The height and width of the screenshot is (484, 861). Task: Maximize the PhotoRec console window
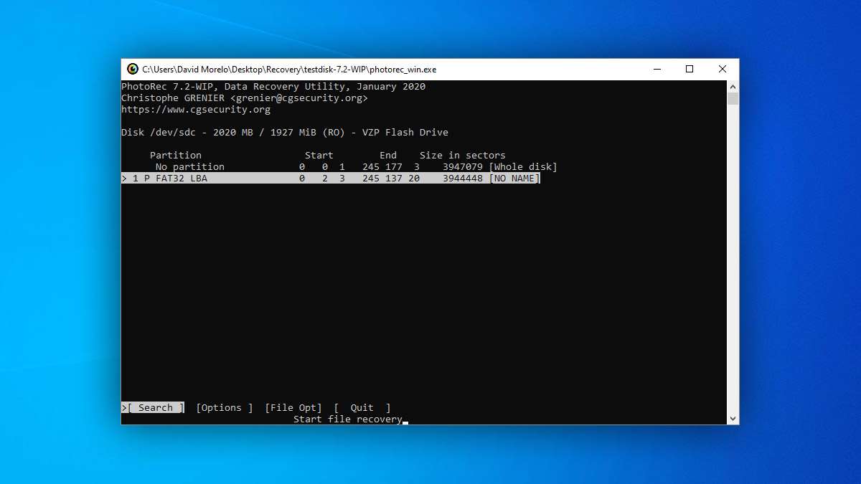tap(690, 70)
